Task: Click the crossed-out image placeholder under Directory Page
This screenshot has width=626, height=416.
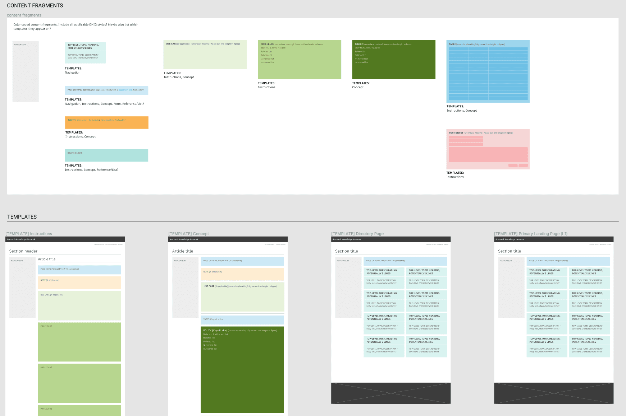Action: tap(390, 393)
